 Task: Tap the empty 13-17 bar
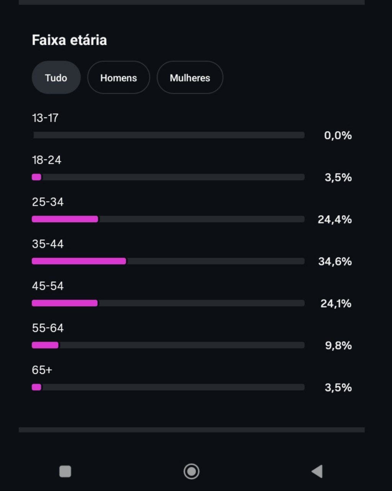[x=169, y=135]
